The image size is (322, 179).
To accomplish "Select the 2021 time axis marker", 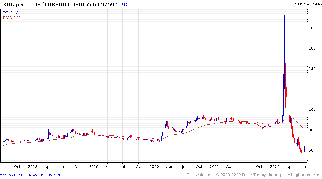I will point(214,166).
